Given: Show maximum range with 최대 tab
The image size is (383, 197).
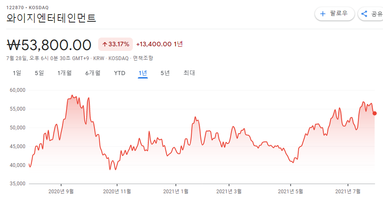Looking at the screenshot, I should (x=189, y=73).
